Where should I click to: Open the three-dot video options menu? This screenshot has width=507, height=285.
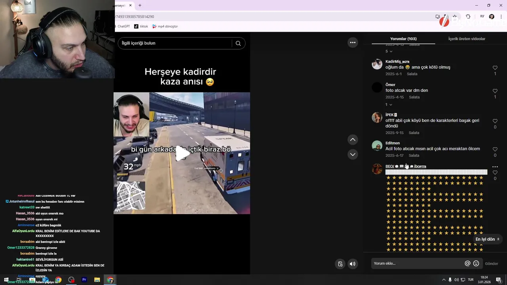pyautogui.click(x=353, y=42)
